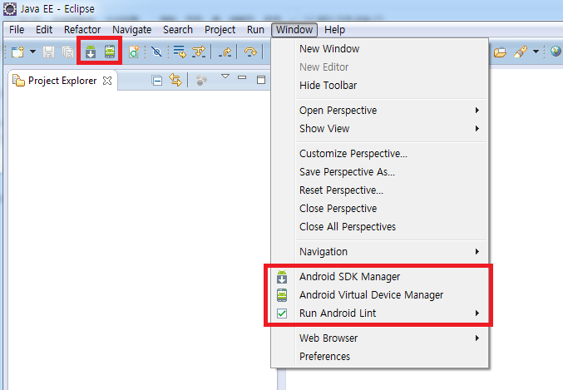Screen dimensions: 563x390
Task: Click the curved yellow arrow toolbar icon
Action: pyautogui.click(x=250, y=52)
